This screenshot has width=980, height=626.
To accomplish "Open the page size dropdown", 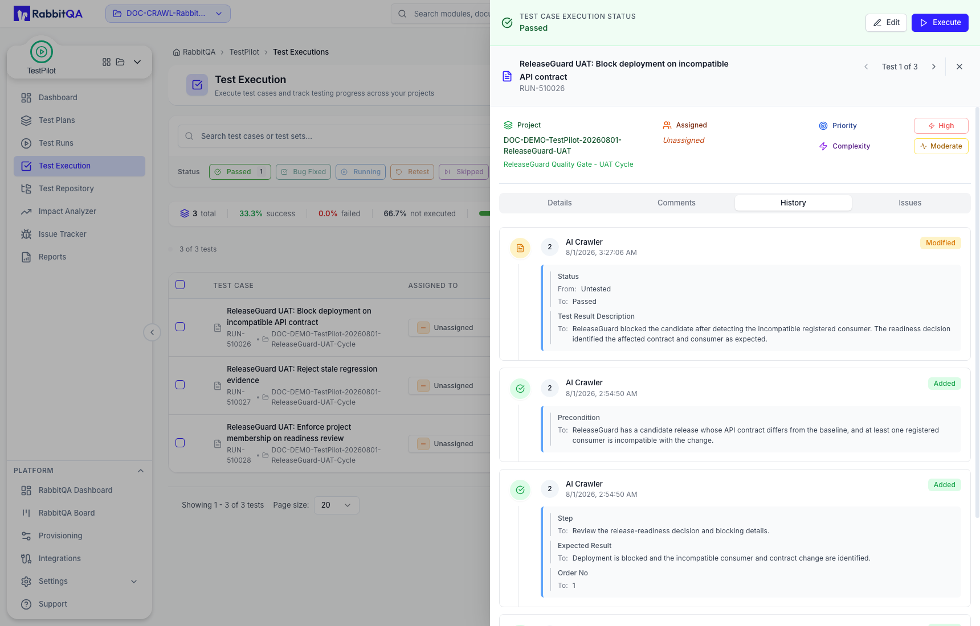I will [x=337, y=505].
